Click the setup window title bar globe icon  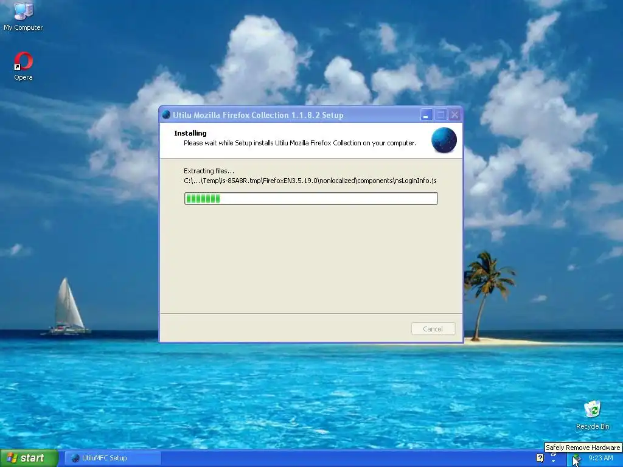[167, 115]
